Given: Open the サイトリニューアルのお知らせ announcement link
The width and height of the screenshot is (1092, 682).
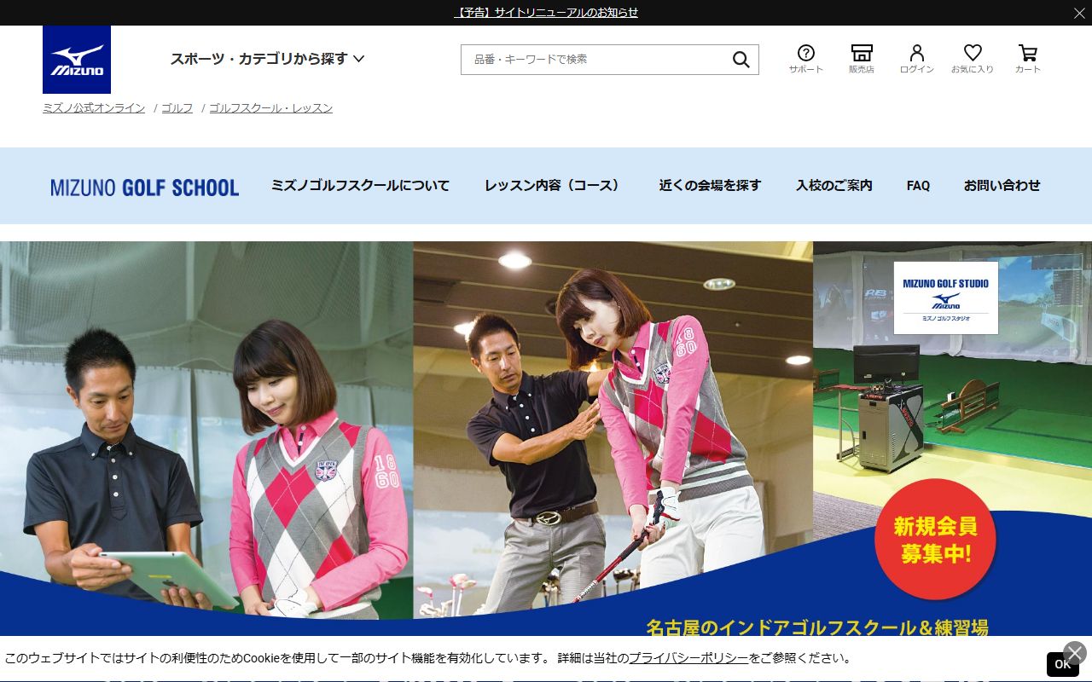Looking at the screenshot, I should [546, 13].
